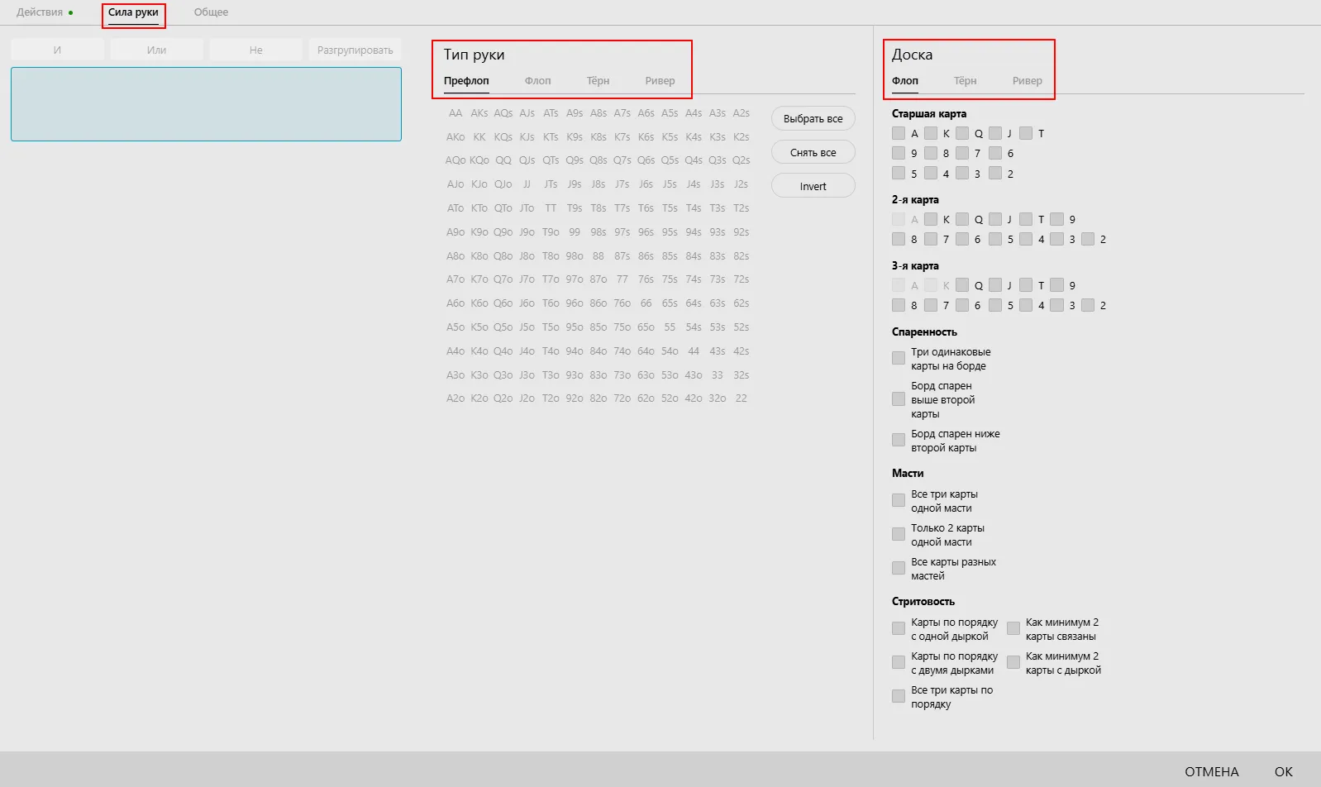Cancel the dialog with ОТМЕНА

pyautogui.click(x=1211, y=771)
